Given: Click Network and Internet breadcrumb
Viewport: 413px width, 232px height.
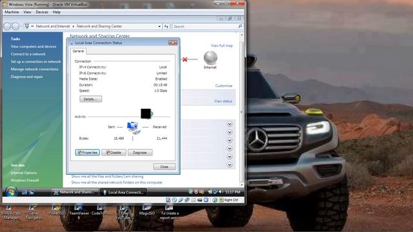Looking at the screenshot, I should click(x=53, y=26).
